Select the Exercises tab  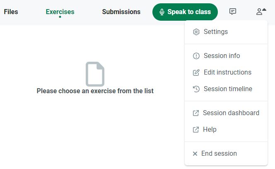point(60,12)
